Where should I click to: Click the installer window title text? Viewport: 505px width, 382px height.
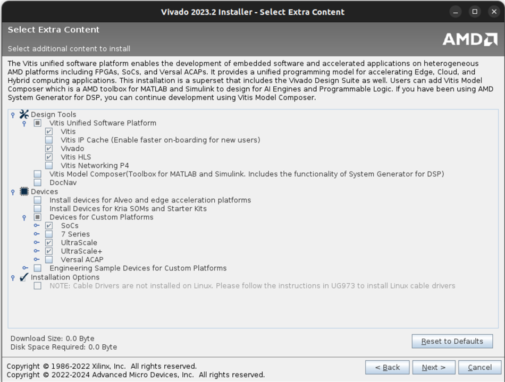pyautogui.click(x=253, y=12)
